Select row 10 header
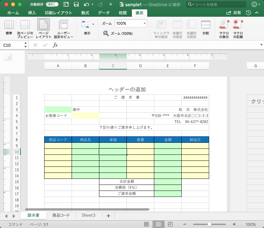This screenshot has height=228, width=264. pos(17,152)
